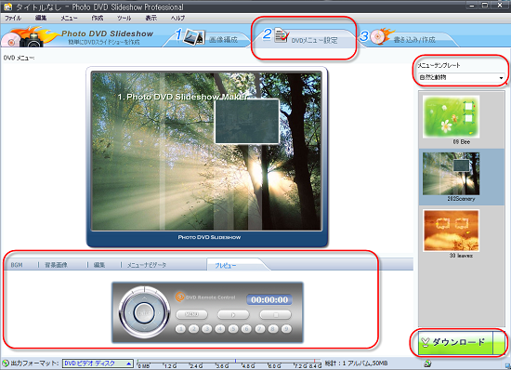Open the ファイル menu
Image resolution: width=511 pixels, height=370 pixels.
click(x=13, y=19)
